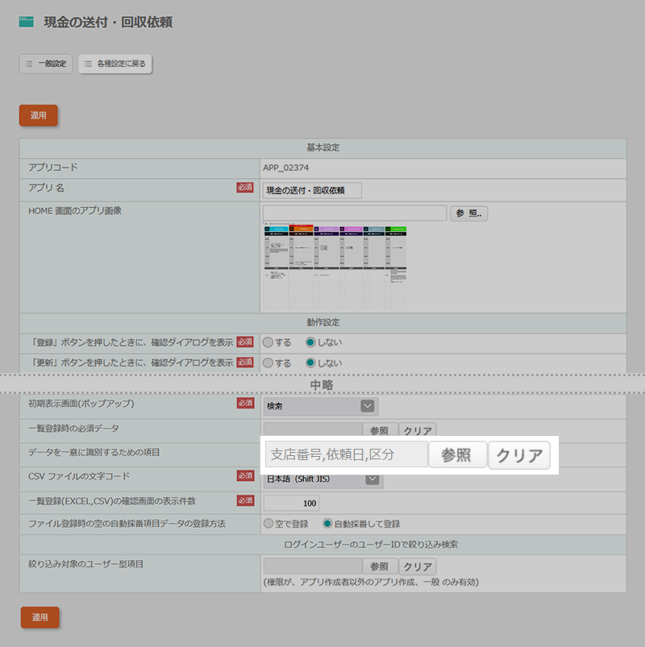Click 参照 next to the HOME画面のアプリ画像 field
This screenshot has height=647, width=645.
[468, 214]
